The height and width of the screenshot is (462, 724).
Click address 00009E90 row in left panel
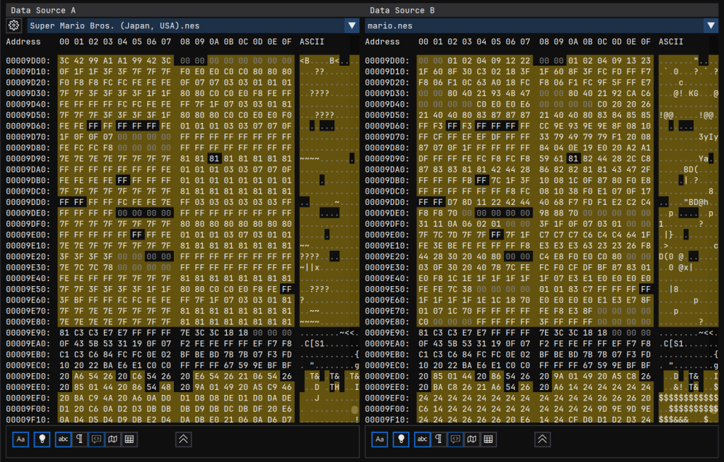click(28, 332)
